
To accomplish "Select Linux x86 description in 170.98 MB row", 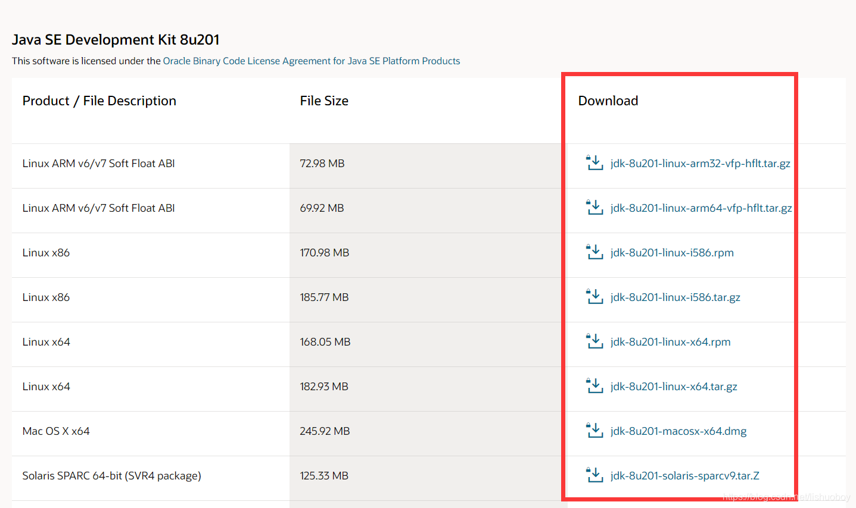I will [46, 253].
